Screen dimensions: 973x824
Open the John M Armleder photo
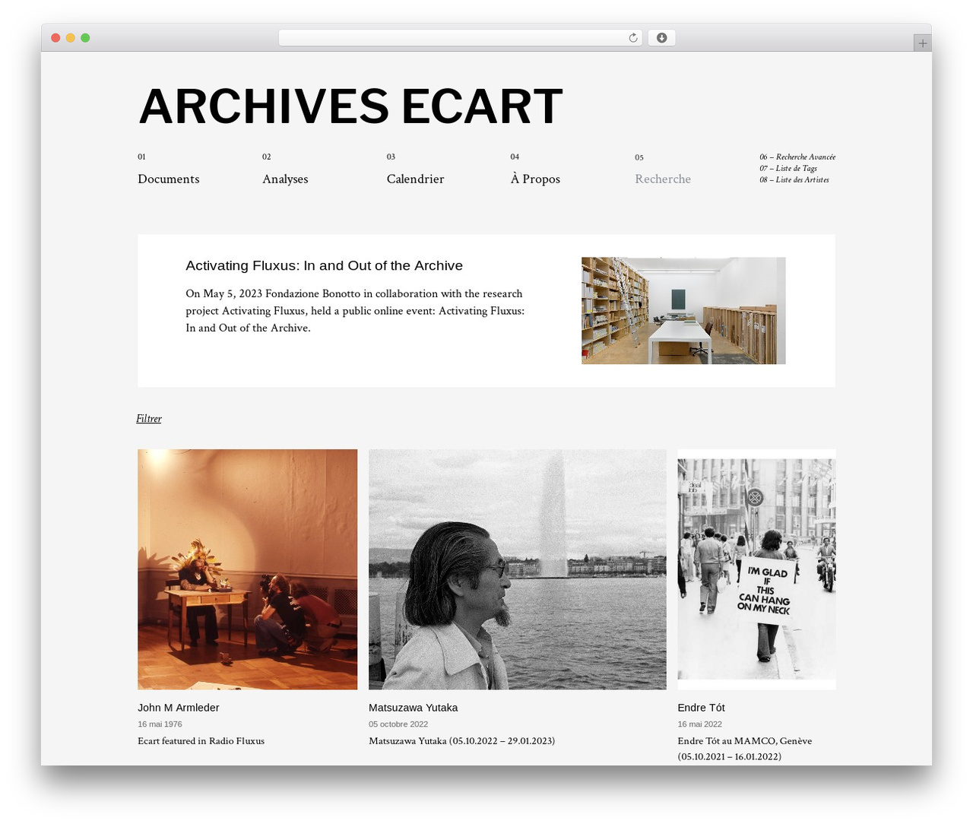coord(247,569)
